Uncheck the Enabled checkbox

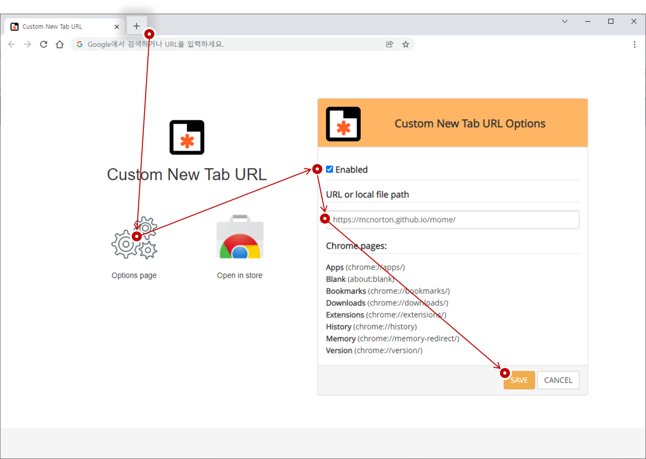point(330,169)
